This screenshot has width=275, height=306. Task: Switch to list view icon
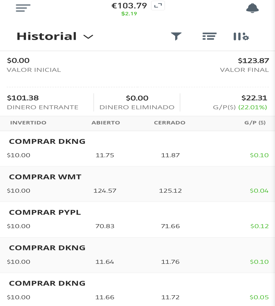tap(209, 36)
